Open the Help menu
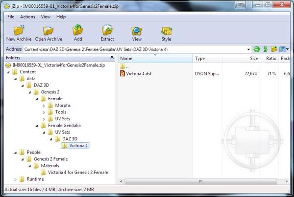 click(x=61, y=17)
